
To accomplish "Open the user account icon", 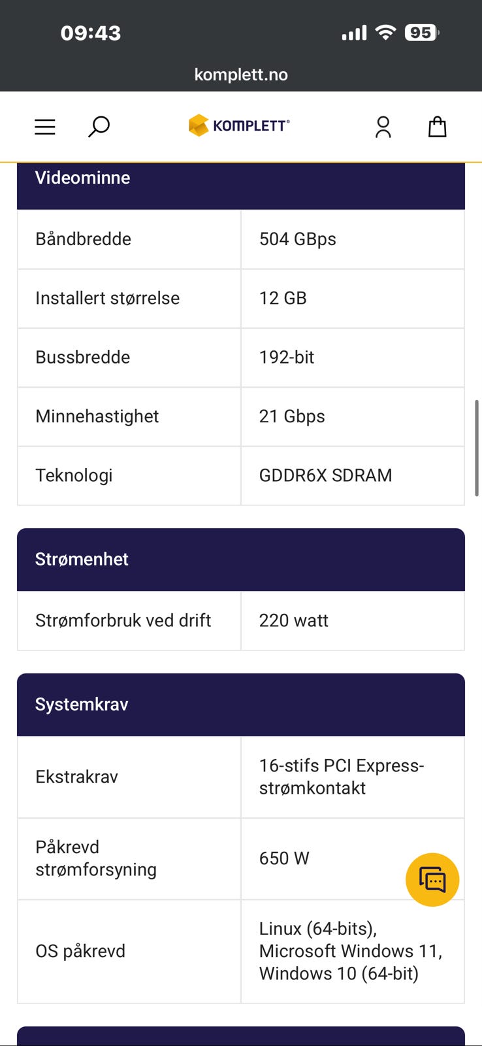I will pos(383,127).
